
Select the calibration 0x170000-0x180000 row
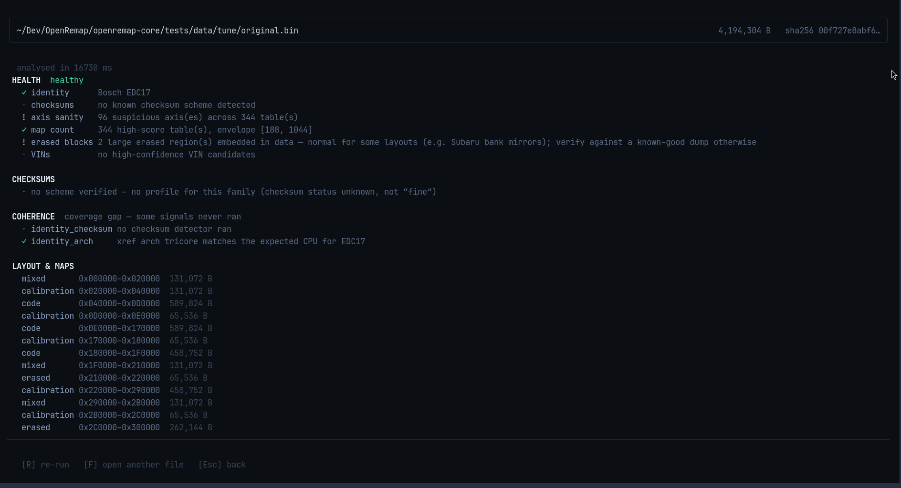pyautogui.click(x=115, y=341)
